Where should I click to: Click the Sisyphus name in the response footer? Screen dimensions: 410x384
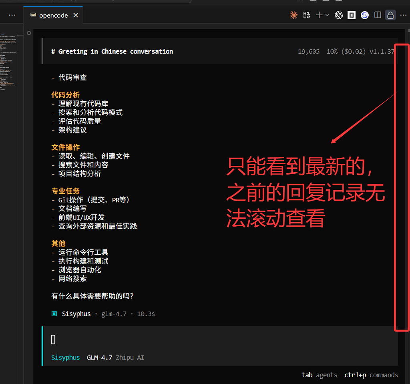pyautogui.click(x=76, y=314)
